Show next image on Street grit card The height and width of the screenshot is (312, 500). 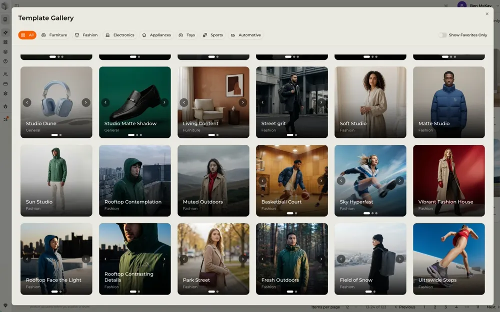pos(321,102)
